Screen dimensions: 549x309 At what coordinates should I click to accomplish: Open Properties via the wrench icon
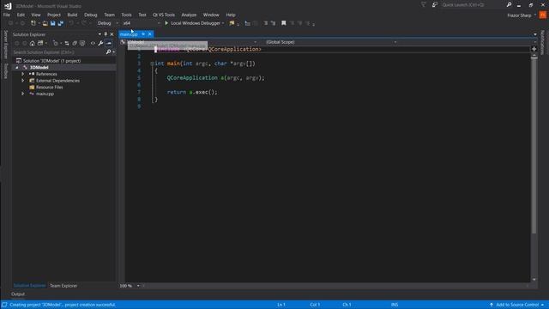[100, 43]
